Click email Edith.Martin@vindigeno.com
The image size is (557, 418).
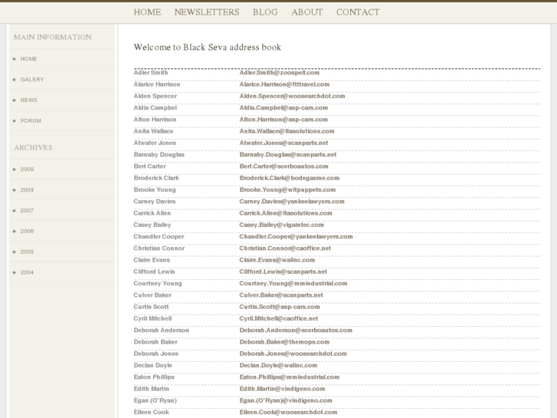pos(282,390)
